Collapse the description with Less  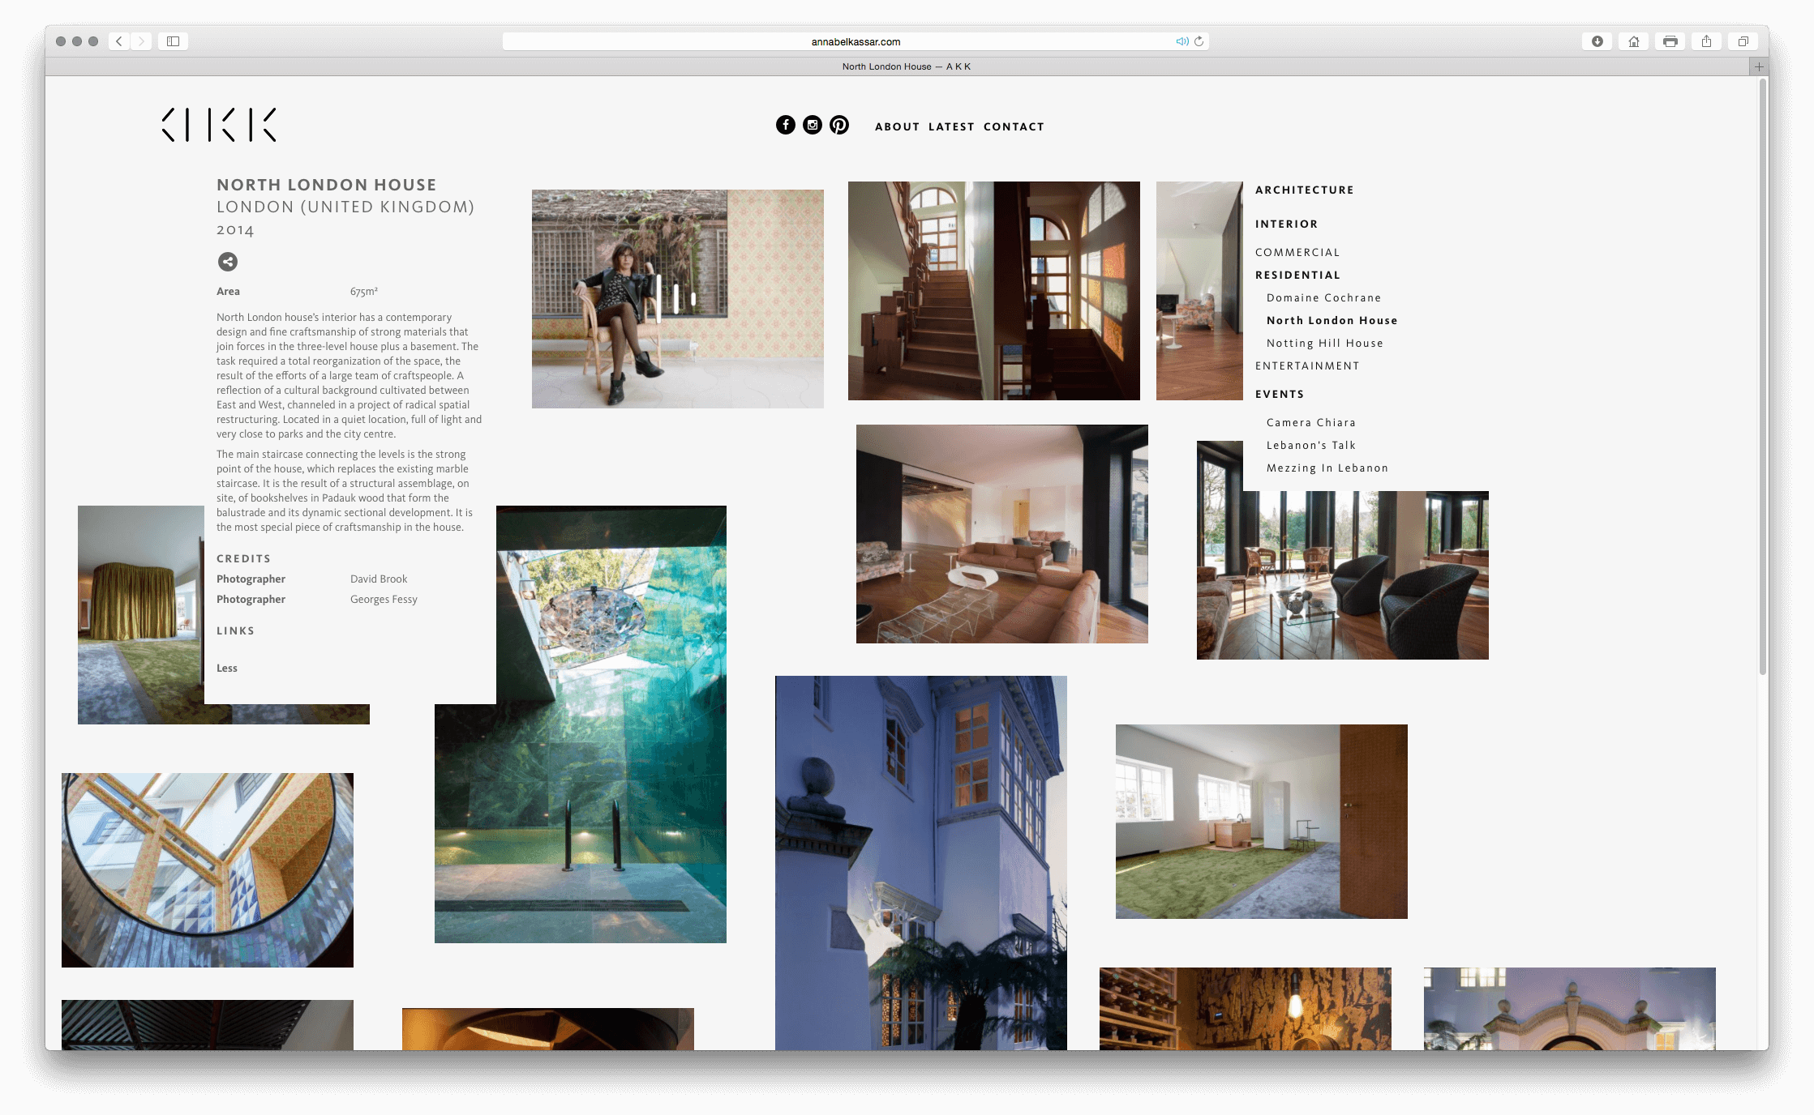(x=226, y=668)
